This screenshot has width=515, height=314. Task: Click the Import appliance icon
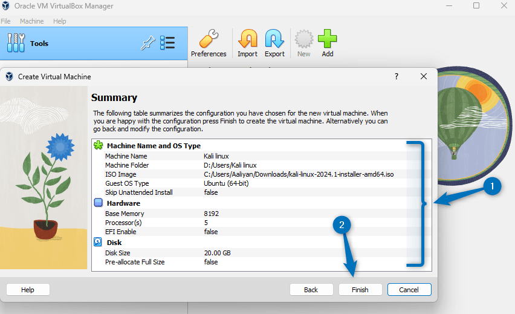tap(247, 39)
